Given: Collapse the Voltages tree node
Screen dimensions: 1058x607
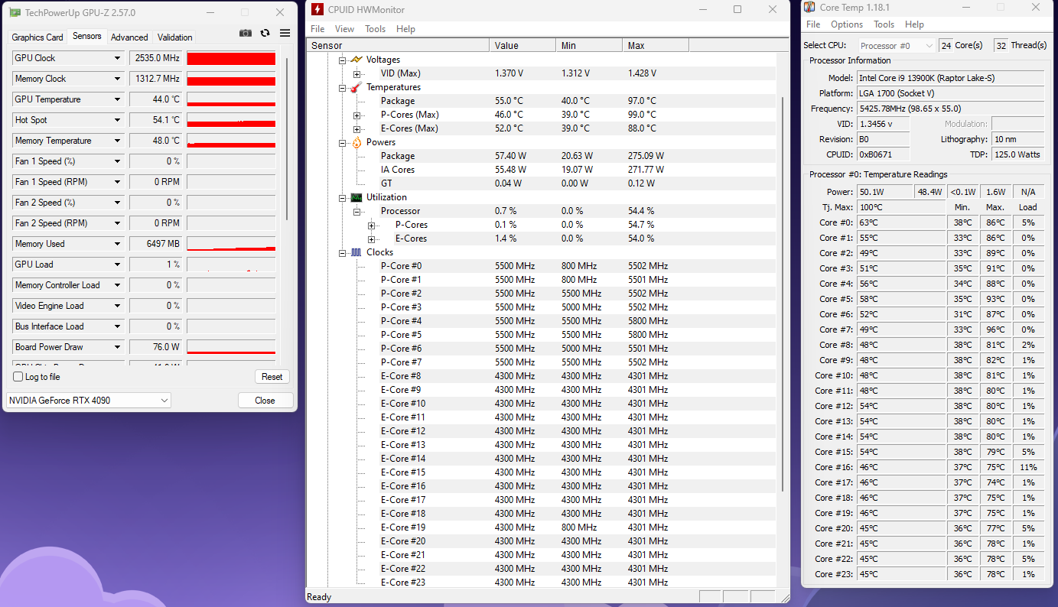Looking at the screenshot, I should coord(342,60).
